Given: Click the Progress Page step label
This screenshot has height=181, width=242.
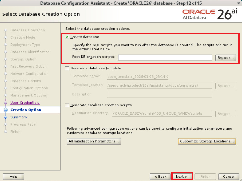Looking at the screenshot, I should coord(23,124).
